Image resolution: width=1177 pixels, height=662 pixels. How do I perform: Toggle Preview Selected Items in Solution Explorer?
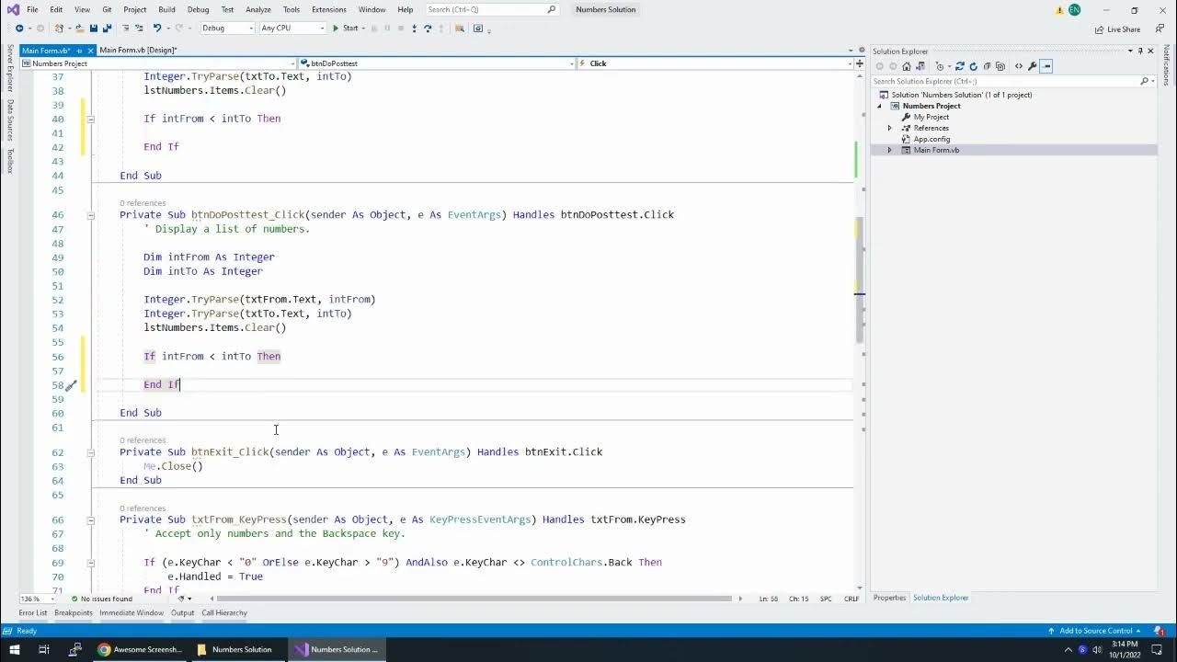[x=1046, y=66]
